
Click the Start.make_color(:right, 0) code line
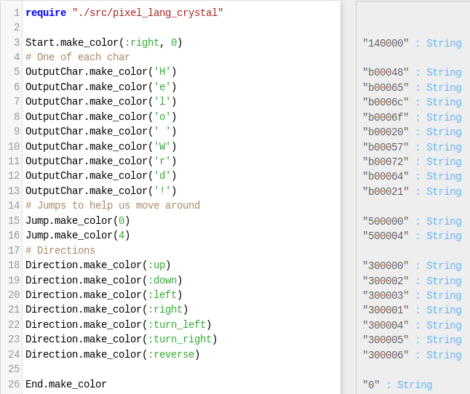[x=104, y=42]
